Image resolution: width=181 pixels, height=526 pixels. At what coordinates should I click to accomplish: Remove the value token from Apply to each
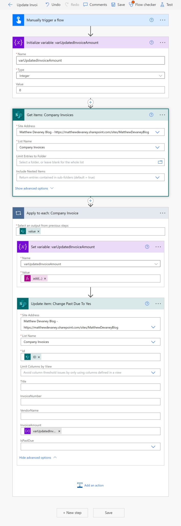coord(39,231)
